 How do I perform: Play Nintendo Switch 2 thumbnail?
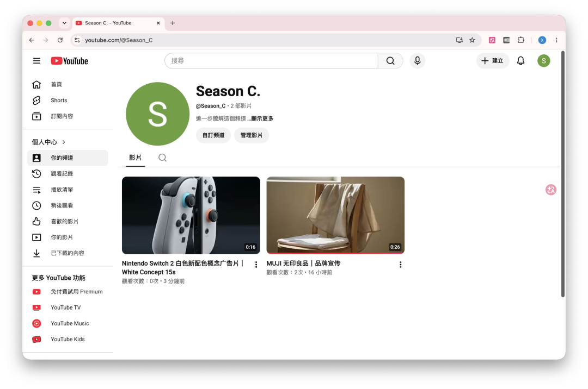191,215
